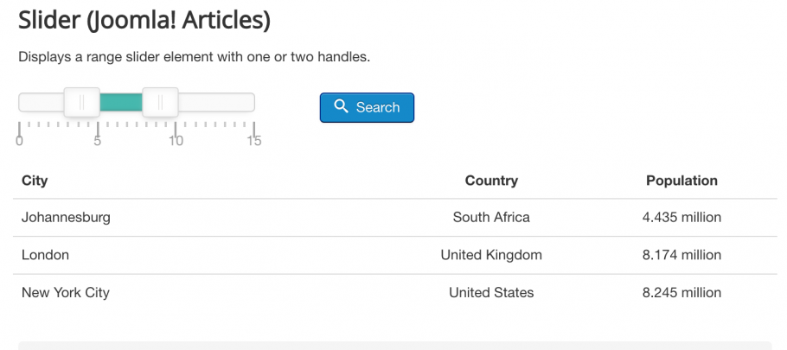787x350 pixels.
Task: Select the Johannesburg row
Action: 395,218
